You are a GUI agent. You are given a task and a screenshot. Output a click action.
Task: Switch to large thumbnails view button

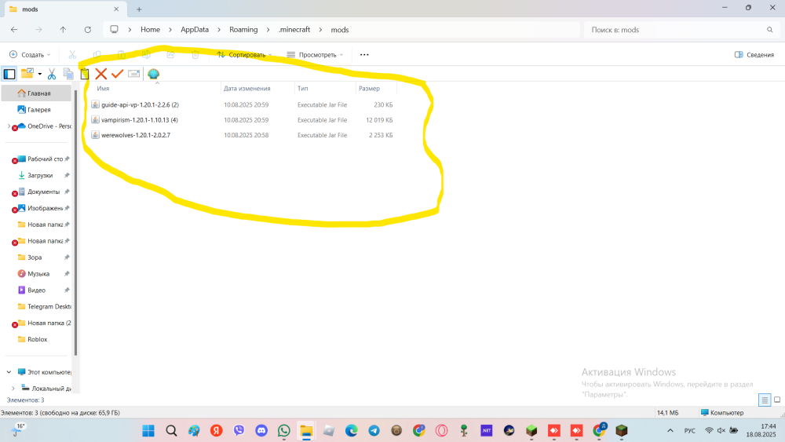coord(777,400)
